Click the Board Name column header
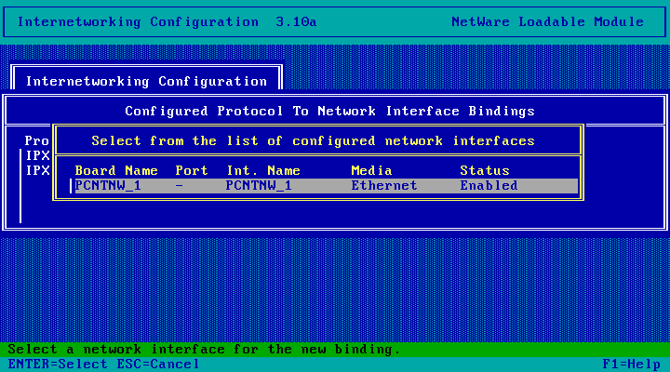Viewport: 670px width, 372px height. [116, 171]
